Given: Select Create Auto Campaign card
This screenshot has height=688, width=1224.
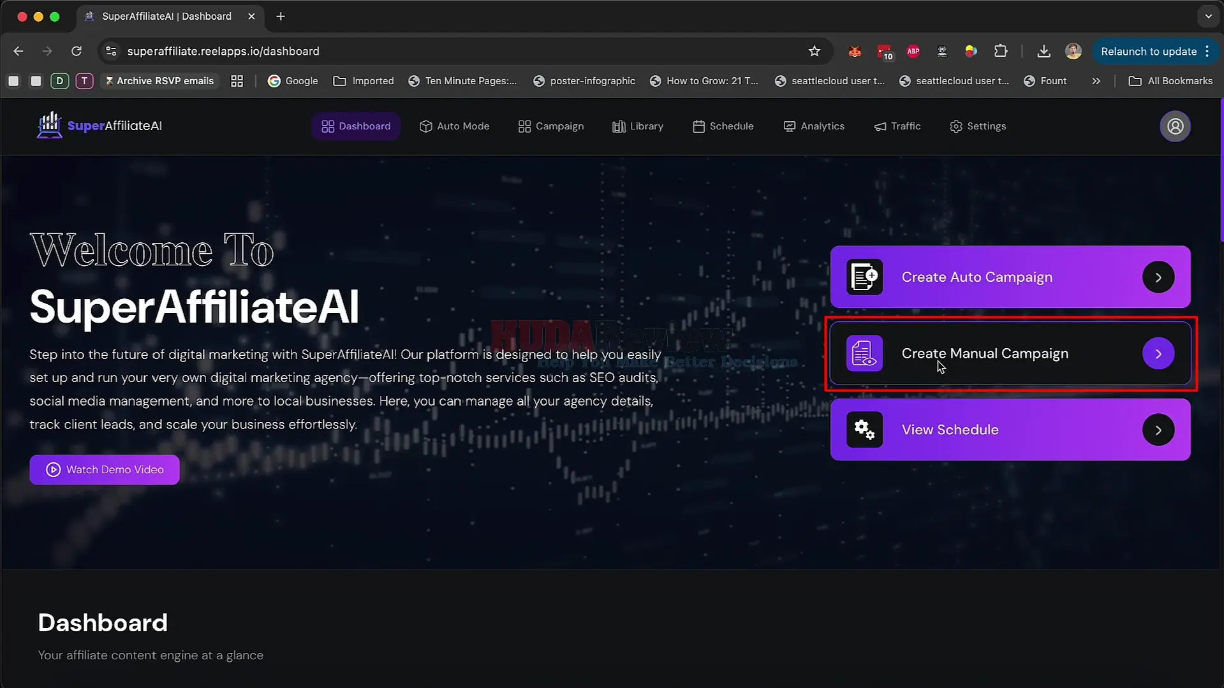Looking at the screenshot, I should coord(1010,277).
